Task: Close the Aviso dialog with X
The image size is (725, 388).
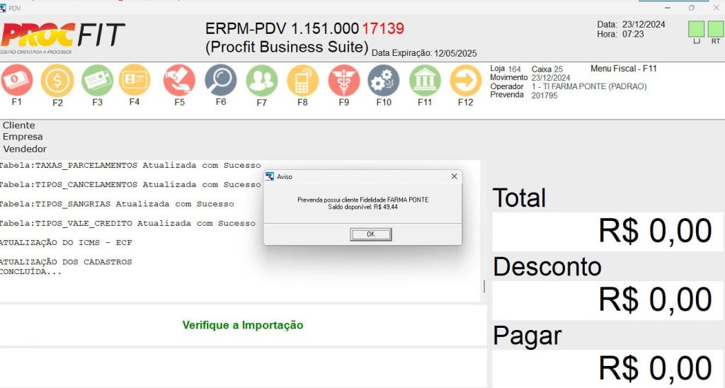Action: (x=454, y=177)
